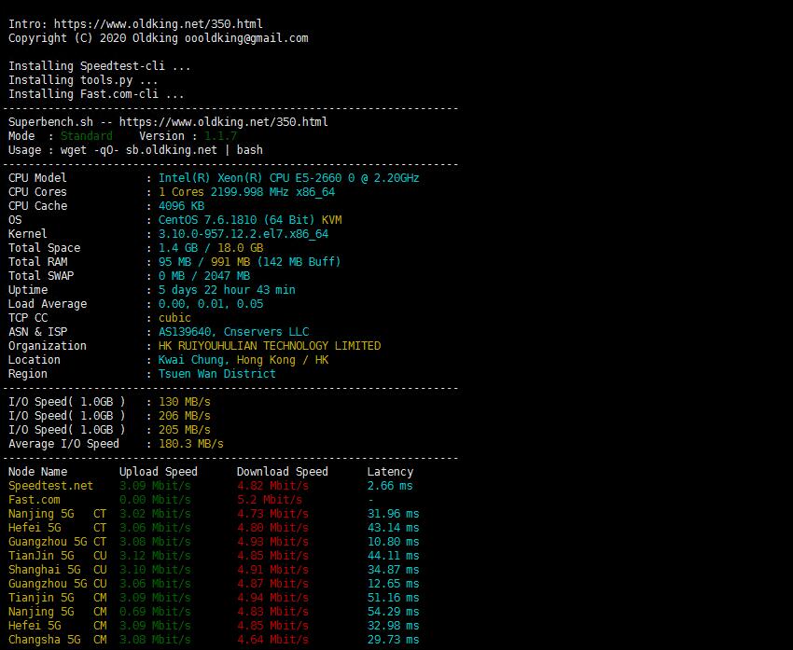The image size is (793, 650).
Task: Select Fast.com download speed 5.2 Mbit/s
Action: coord(269,500)
